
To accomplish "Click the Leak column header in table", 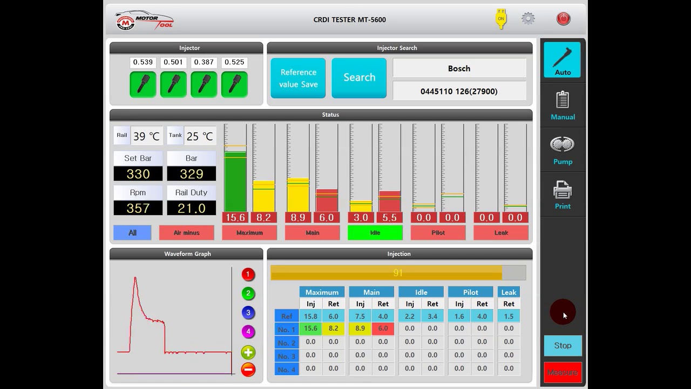I will click(x=509, y=292).
